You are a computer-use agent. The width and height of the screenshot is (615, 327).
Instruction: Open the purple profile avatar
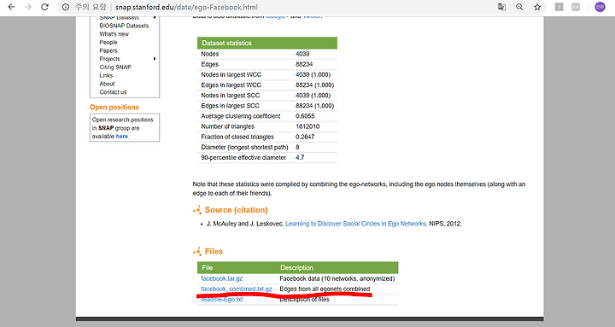tap(600, 7)
